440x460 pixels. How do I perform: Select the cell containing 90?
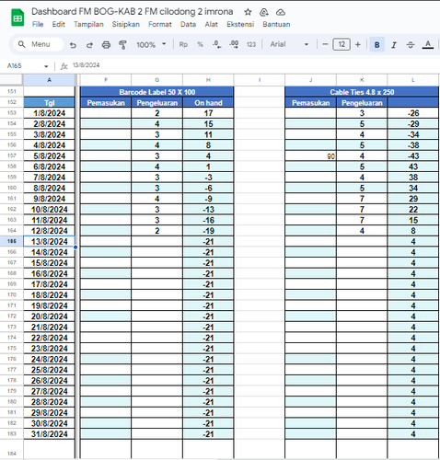[310, 156]
